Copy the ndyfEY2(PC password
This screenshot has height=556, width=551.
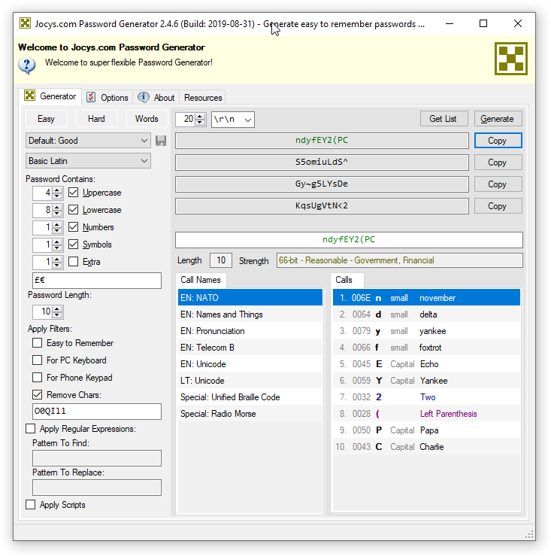[498, 141]
